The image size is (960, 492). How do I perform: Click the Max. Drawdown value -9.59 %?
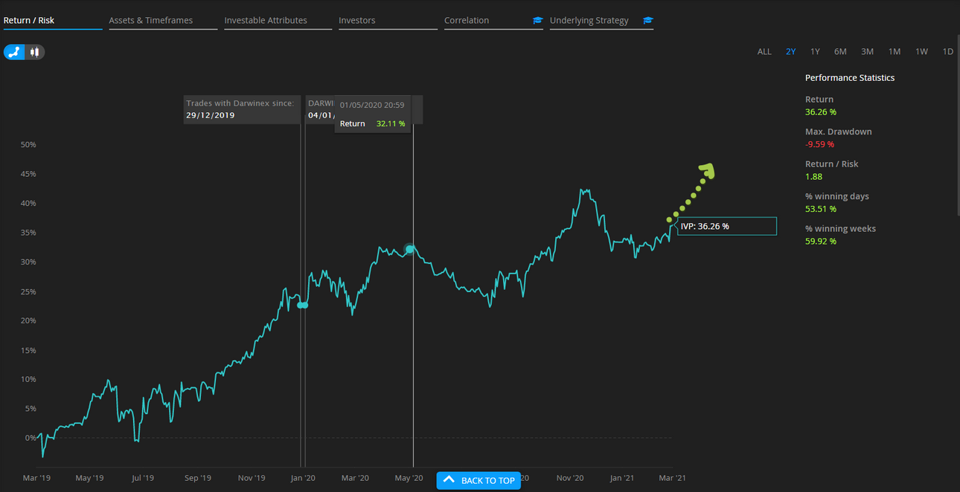coord(820,144)
